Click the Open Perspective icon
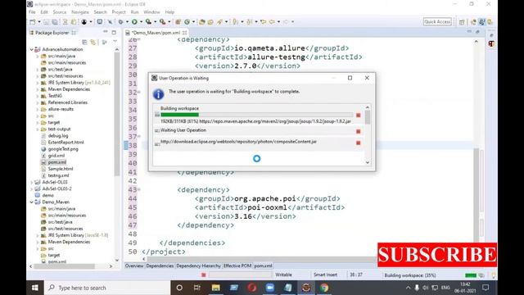 462,22
